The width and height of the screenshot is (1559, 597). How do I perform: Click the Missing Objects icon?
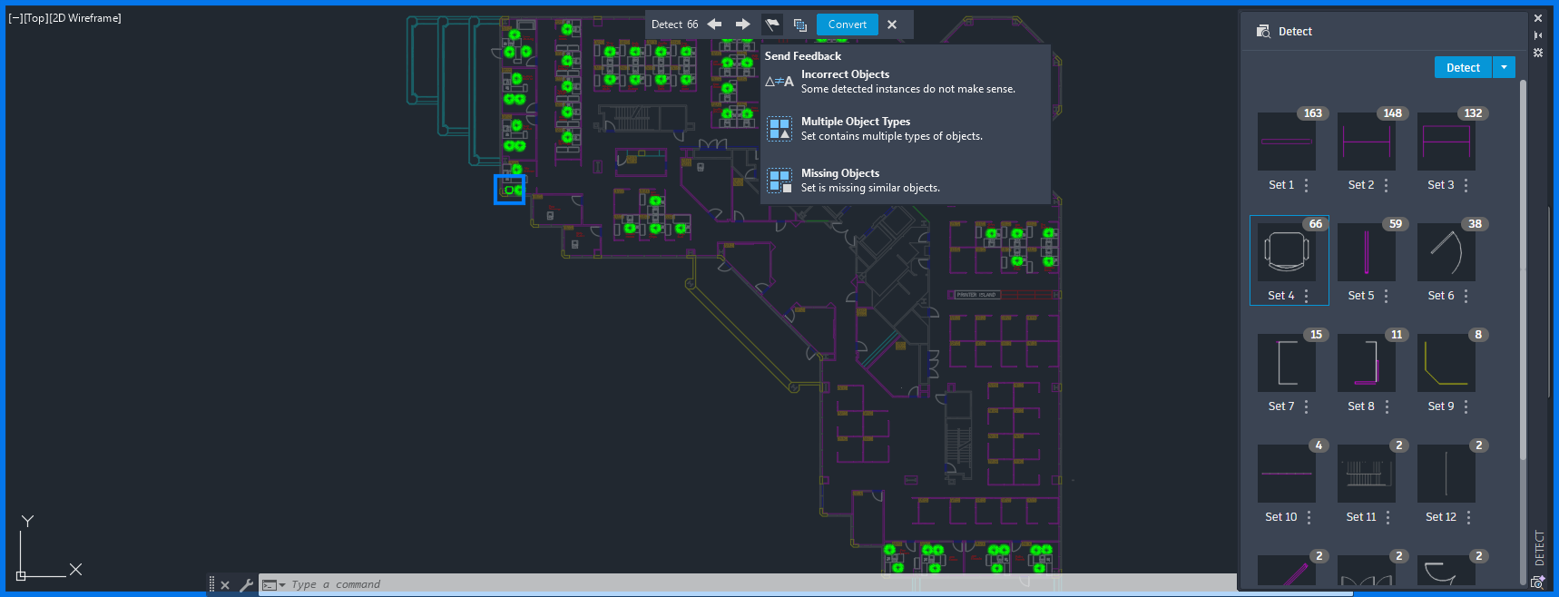tap(779, 181)
